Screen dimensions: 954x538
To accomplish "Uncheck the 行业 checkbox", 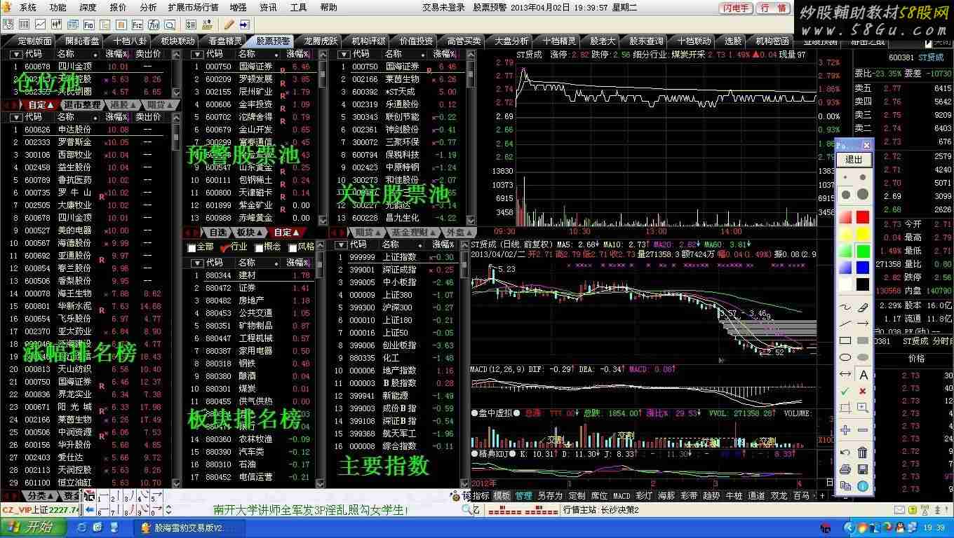I will click(224, 248).
